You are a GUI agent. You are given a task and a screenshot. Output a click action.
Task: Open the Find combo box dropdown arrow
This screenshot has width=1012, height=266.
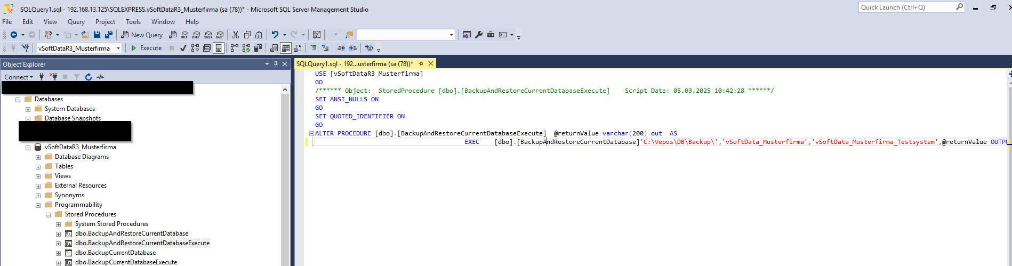coord(451,35)
